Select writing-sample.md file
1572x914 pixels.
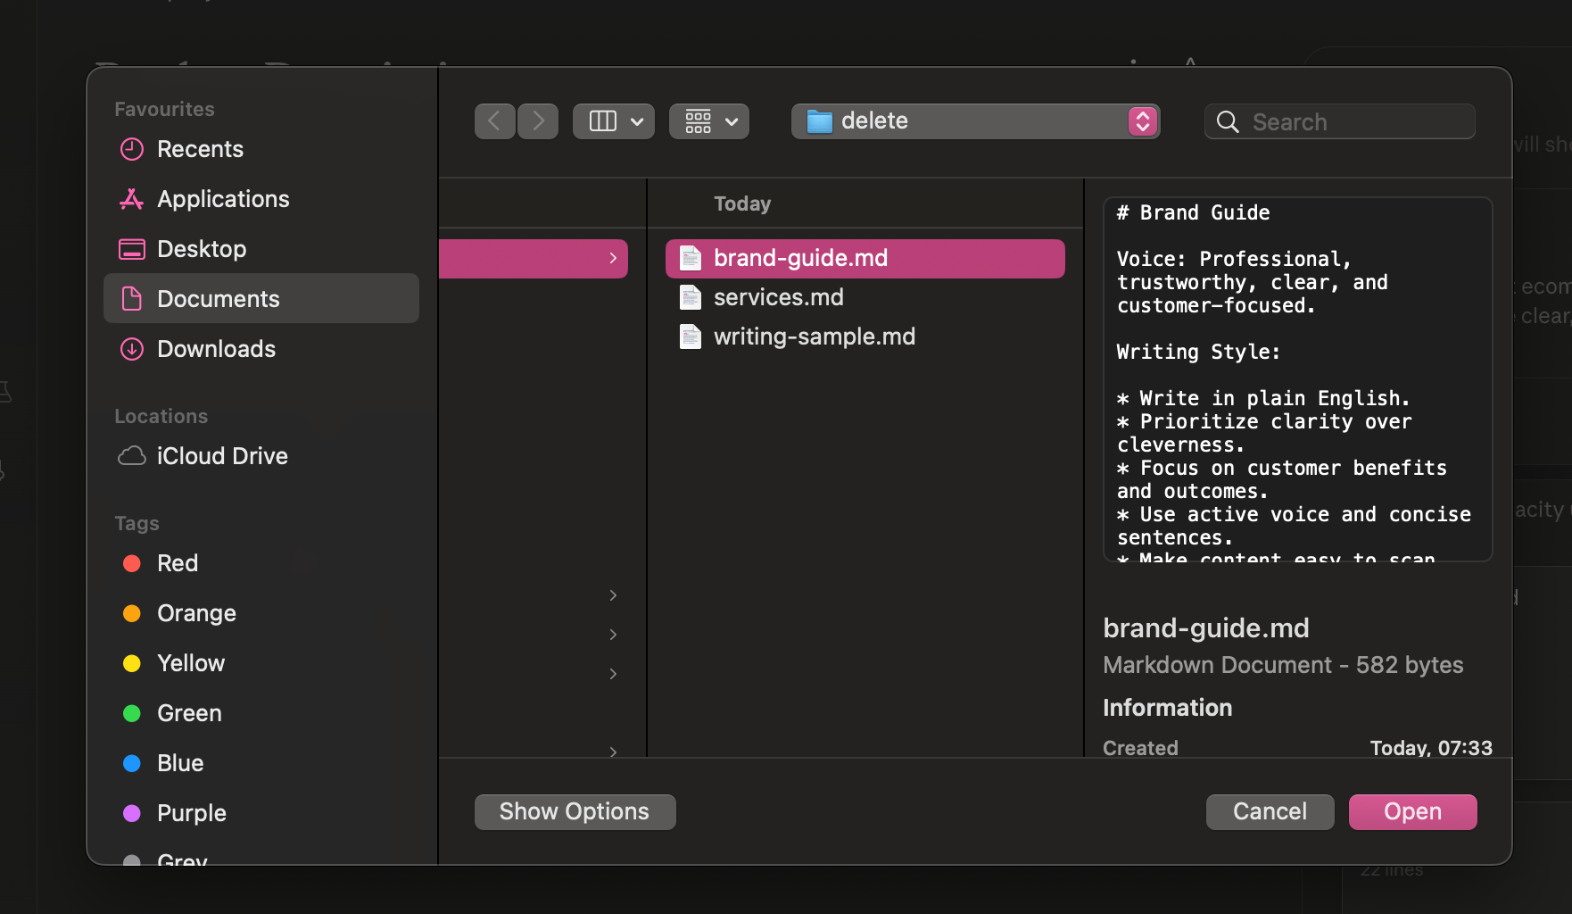[865, 337]
